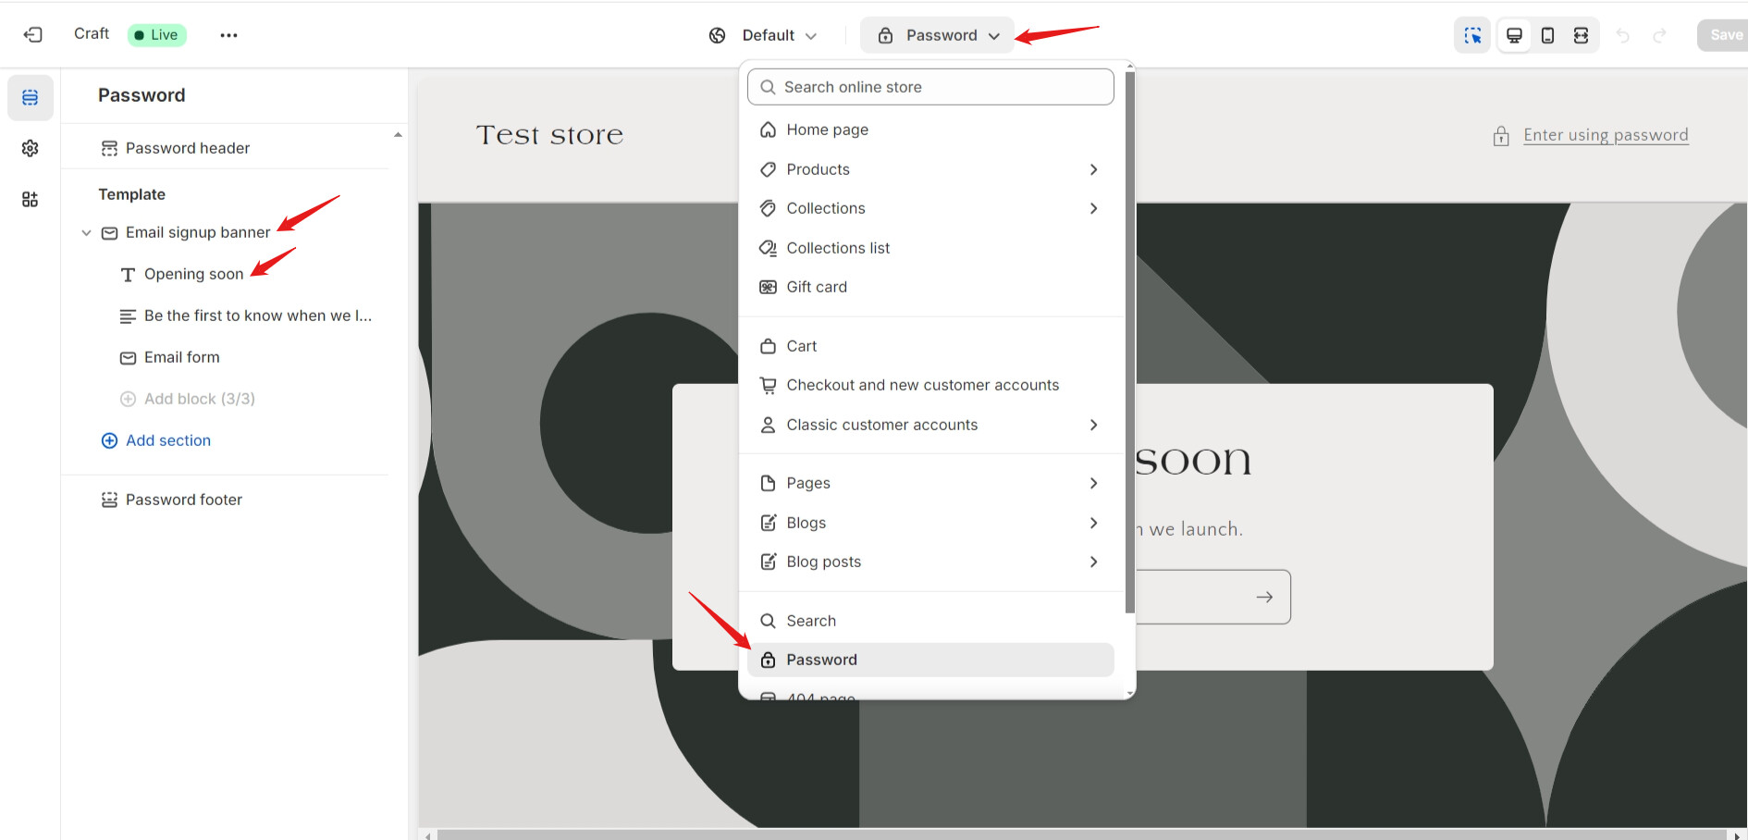Click Add block (3/3) button
The width and height of the screenshot is (1748, 840).
pyautogui.click(x=188, y=399)
